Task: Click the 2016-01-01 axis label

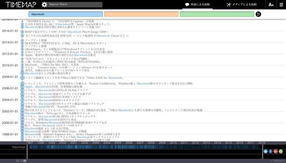Action: tap(10, 31)
